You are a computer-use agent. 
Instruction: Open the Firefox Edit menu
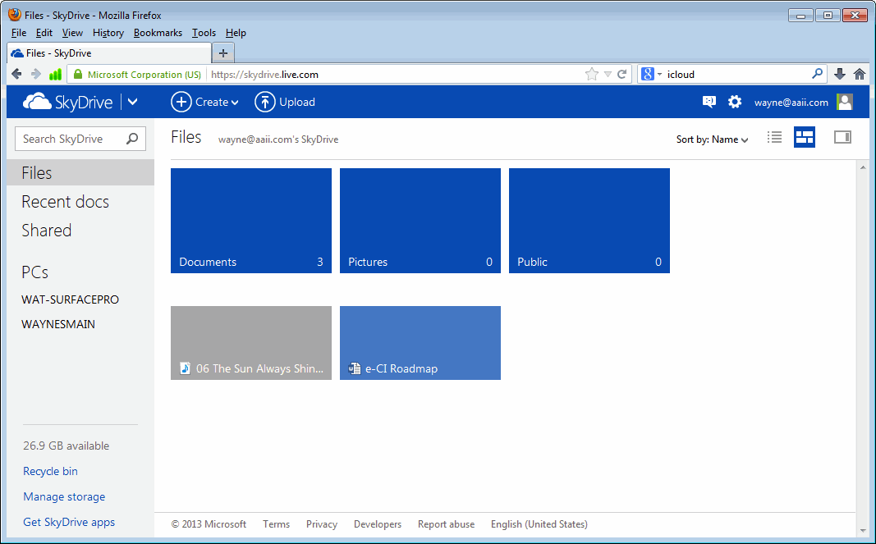[44, 32]
